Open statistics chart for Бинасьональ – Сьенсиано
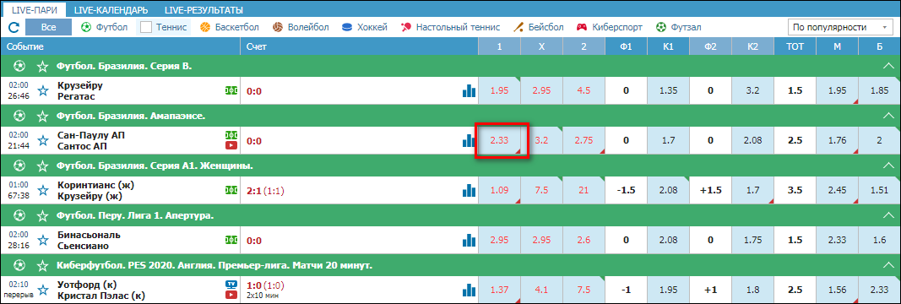901x304 pixels. (469, 240)
